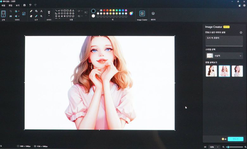The width and height of the screenshot is (247, 149).
Task: Choose the Fill bucket tool
Action: [36, 11]
